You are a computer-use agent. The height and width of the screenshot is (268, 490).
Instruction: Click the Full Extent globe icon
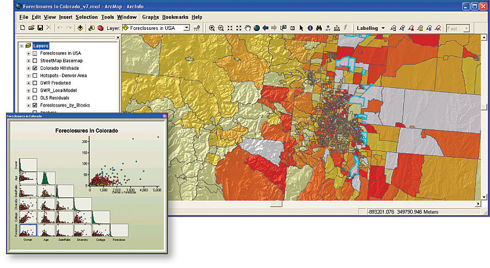coord(256,28)
